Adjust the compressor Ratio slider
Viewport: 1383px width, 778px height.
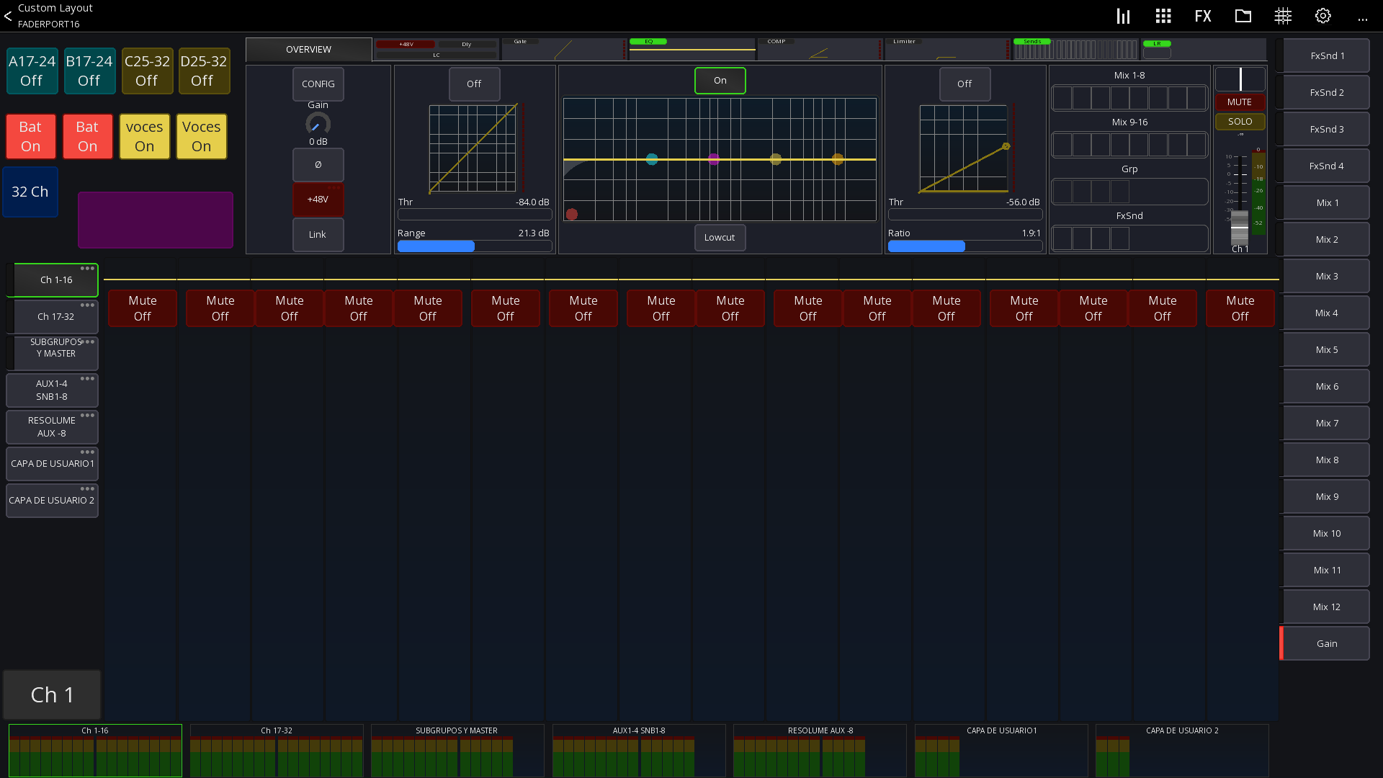click(964, 246)
